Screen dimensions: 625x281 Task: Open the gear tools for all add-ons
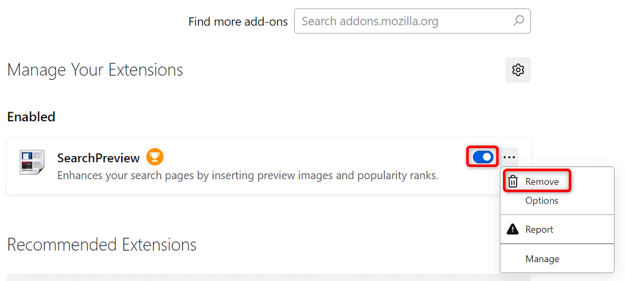click(x=518, y=70)
